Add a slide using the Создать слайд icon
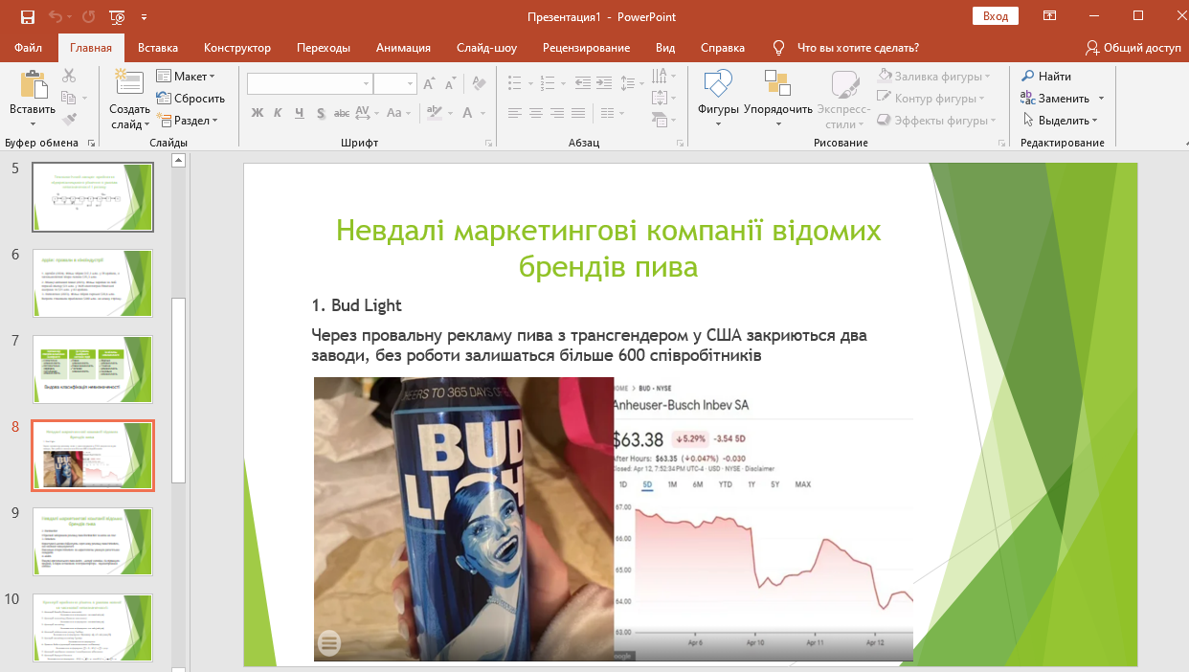The width and height of the screenshot is (1189, 672). (x=129, y=83)
